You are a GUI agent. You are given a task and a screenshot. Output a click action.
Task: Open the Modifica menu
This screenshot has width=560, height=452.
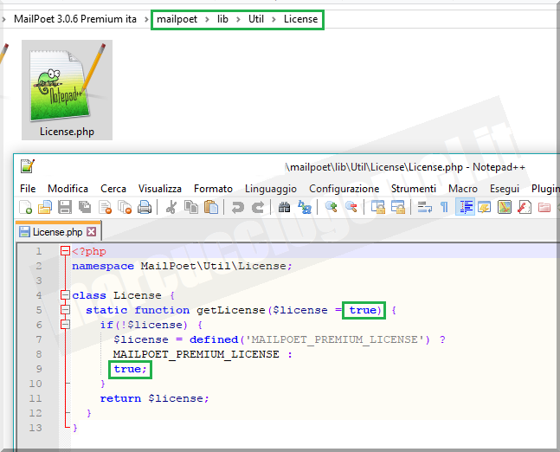pos(68,188)
